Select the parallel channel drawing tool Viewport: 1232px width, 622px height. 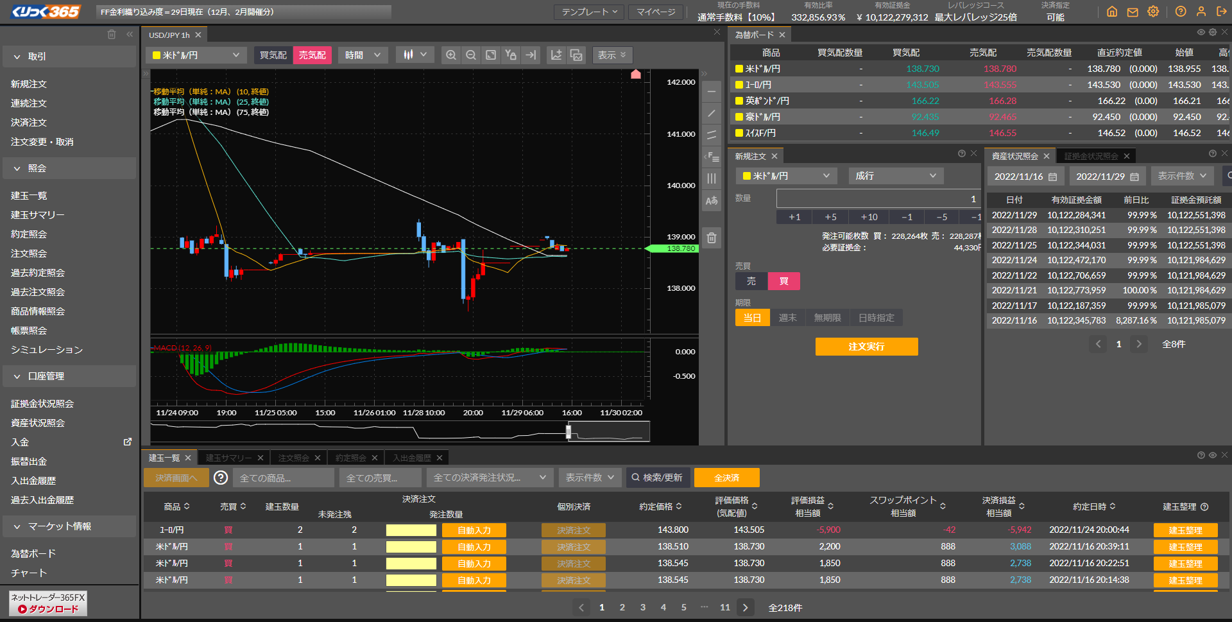tap(712, 135)
